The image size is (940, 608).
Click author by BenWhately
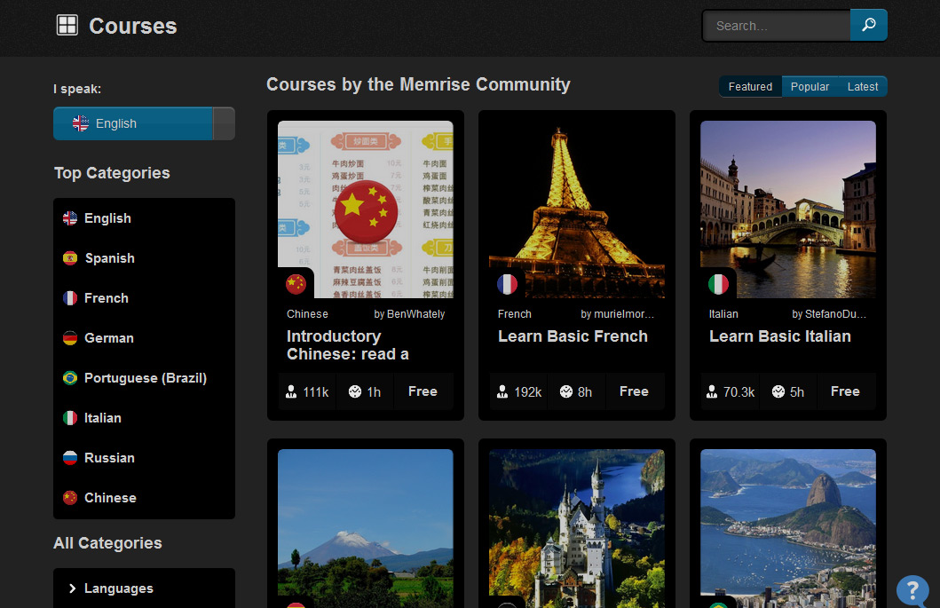pyautogui.click(x=409, y=314)
